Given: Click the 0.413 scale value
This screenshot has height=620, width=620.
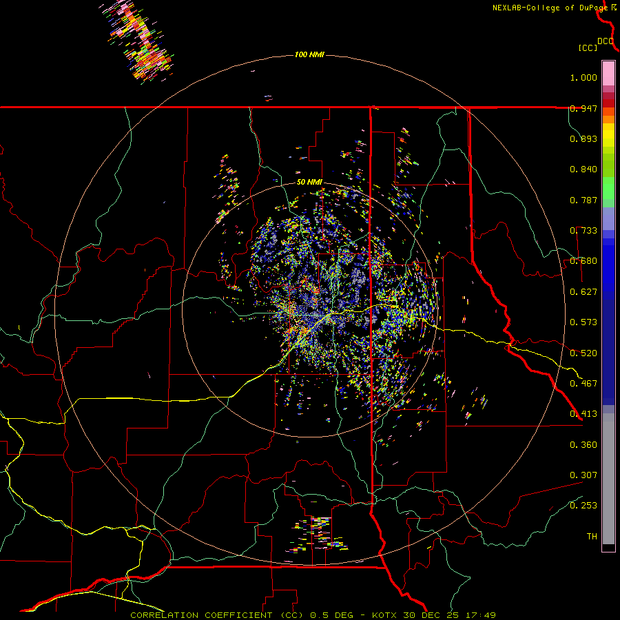Looking at the screenshot, I should [x=583, y=414].
